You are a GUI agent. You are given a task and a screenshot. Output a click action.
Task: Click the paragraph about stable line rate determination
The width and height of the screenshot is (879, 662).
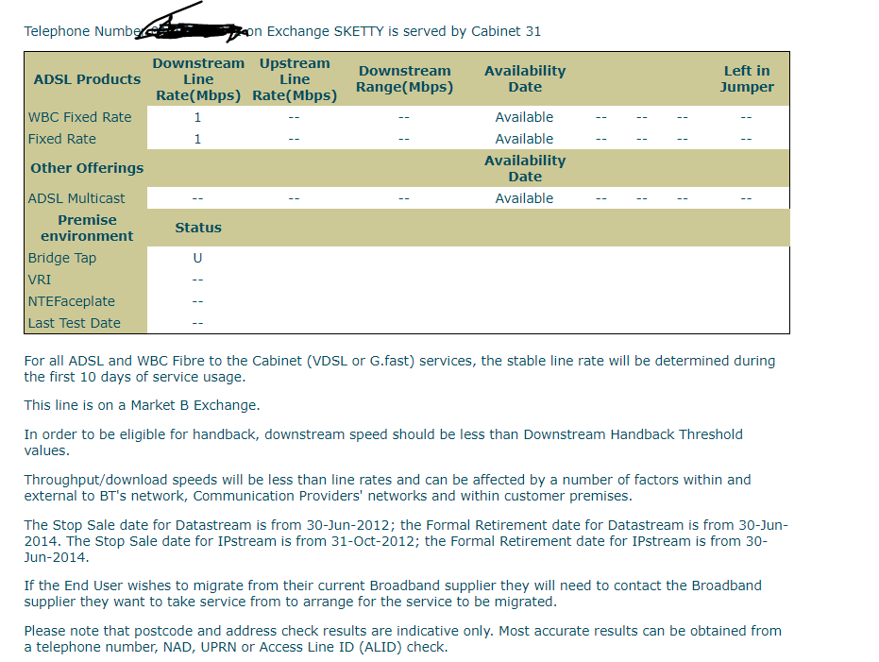tap(399, 369)
